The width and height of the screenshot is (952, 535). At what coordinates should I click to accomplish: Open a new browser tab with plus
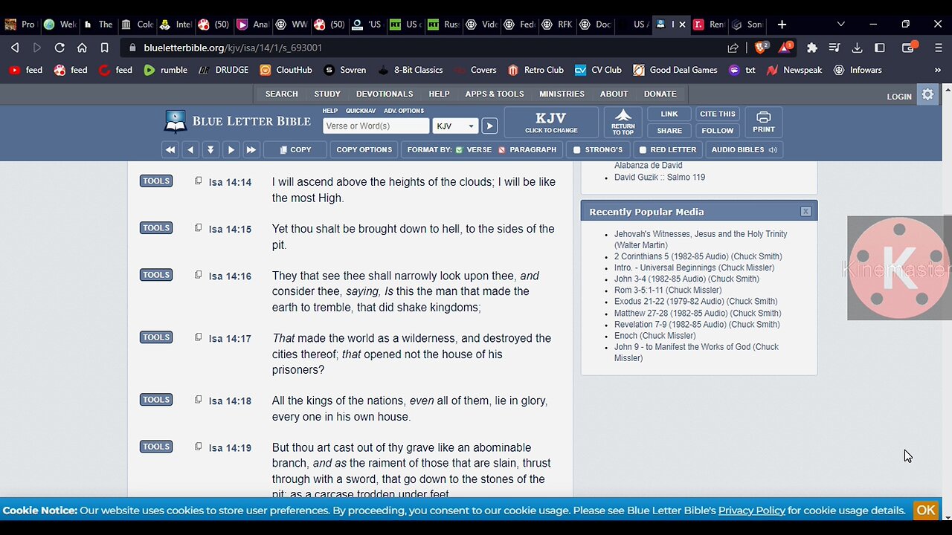pos(782,25)
